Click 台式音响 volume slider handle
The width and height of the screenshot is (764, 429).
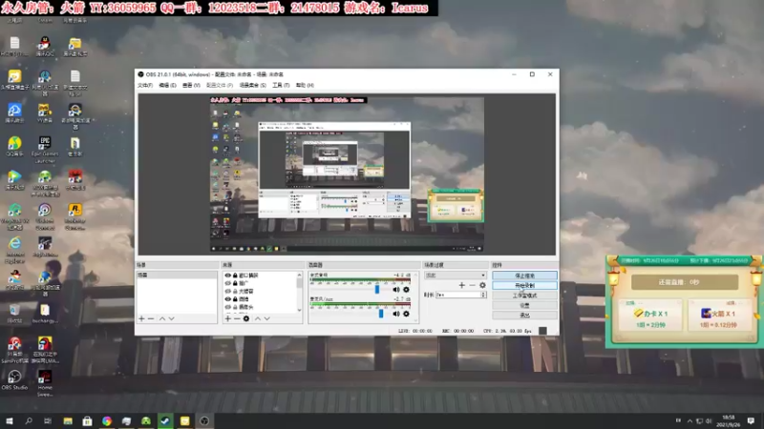tap(376, 290)
